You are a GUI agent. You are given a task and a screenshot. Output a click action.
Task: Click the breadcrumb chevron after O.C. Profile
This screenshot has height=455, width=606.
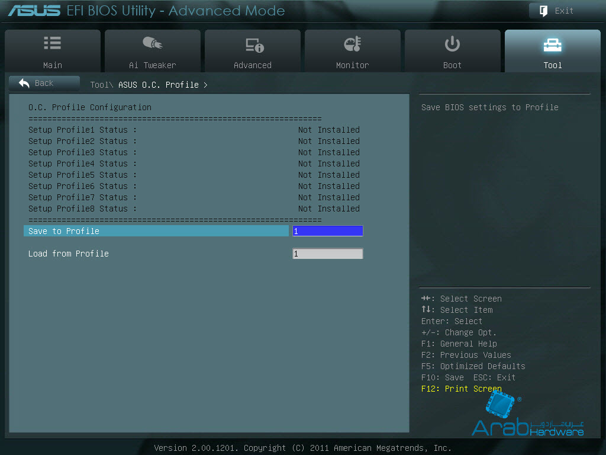click(205, 85)
